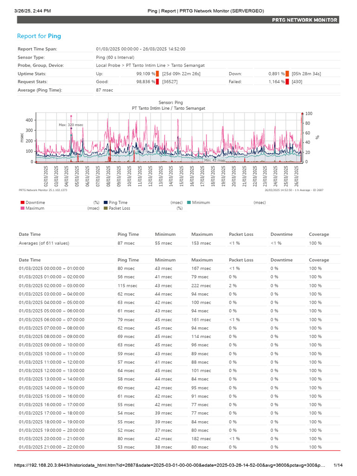Click the dark blue Ping Time legend swatch
The width and height of the screenshot is (357, 476).
106,203
